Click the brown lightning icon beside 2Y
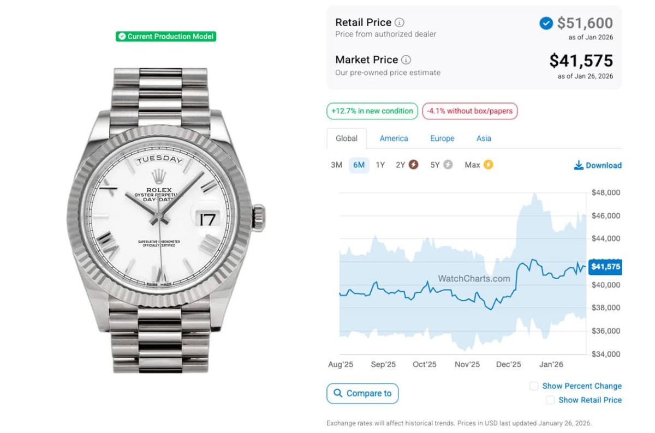This screenshot has width=655, height=433. click(414, 165)
